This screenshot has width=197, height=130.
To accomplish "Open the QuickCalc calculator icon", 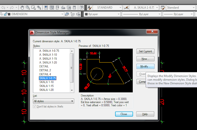I will coord(74,8).
